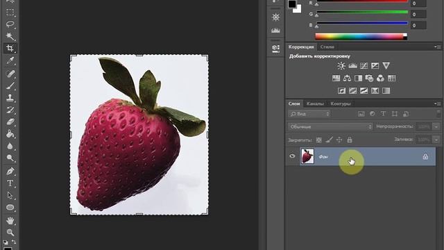Image resolution: width=444 pixels, height=250 pixels.
Task: Select the Clone Stamp tool
Action: pos(10,98)
